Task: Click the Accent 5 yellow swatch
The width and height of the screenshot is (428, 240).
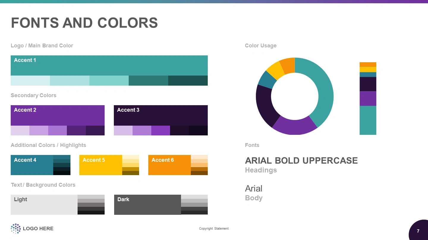Action: (x=100, y=165)
